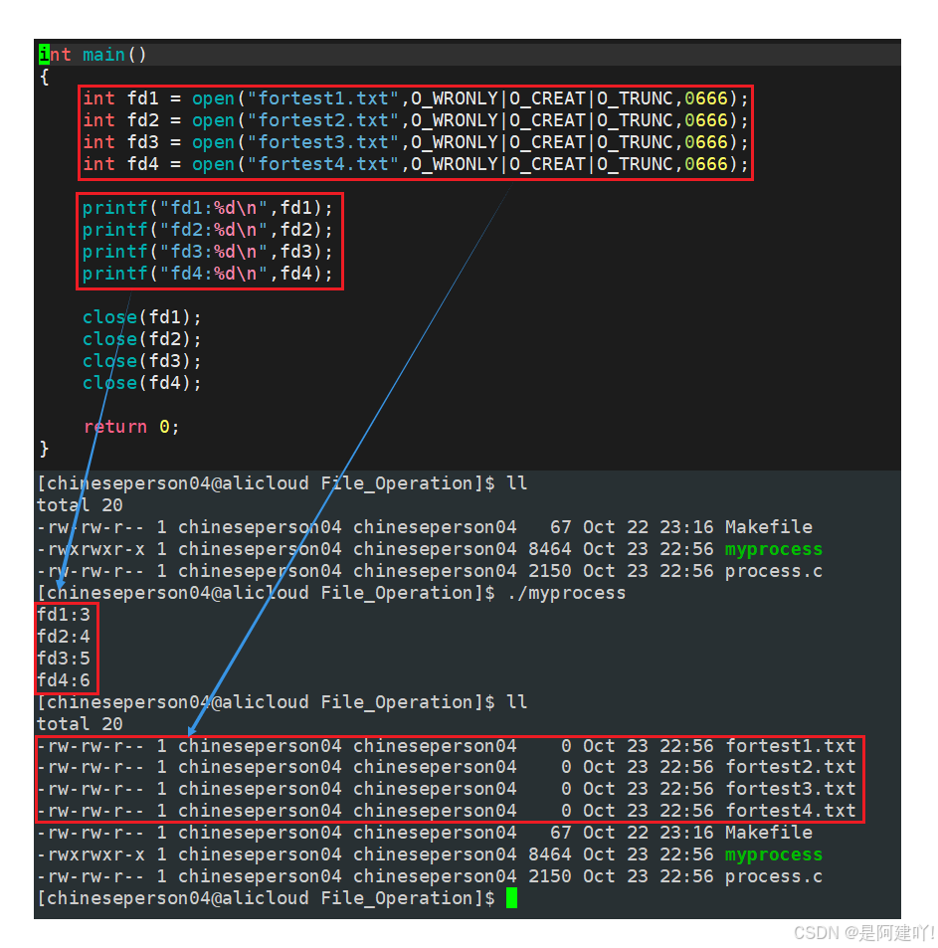Click the close(fd4); statement
This screenshot has width=938, height=948.
(x=141, y=383)
